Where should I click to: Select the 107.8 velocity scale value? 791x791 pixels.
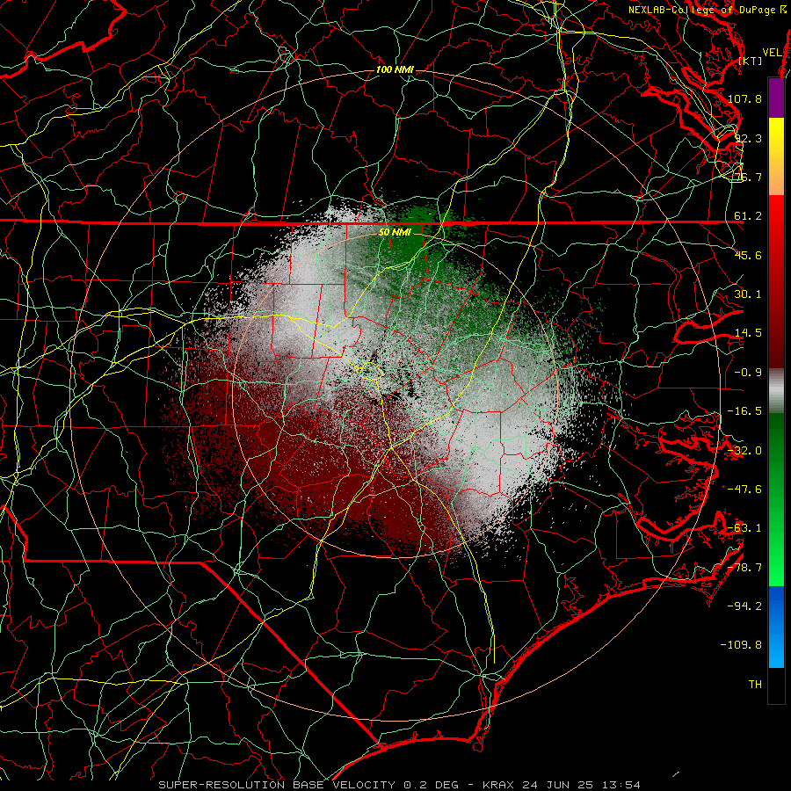tap(744, 98)
